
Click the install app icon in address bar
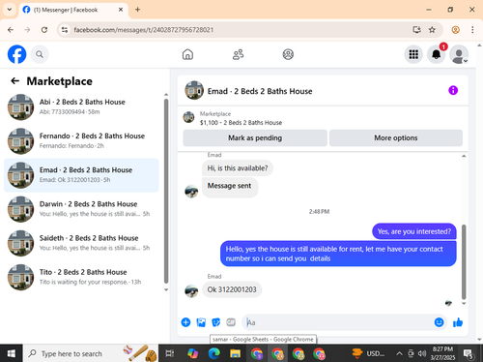[416, 30]
